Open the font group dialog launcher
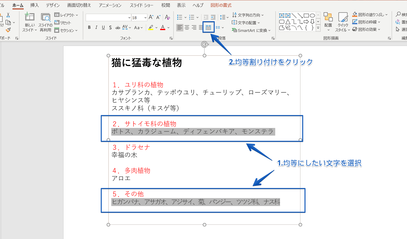 171,38
